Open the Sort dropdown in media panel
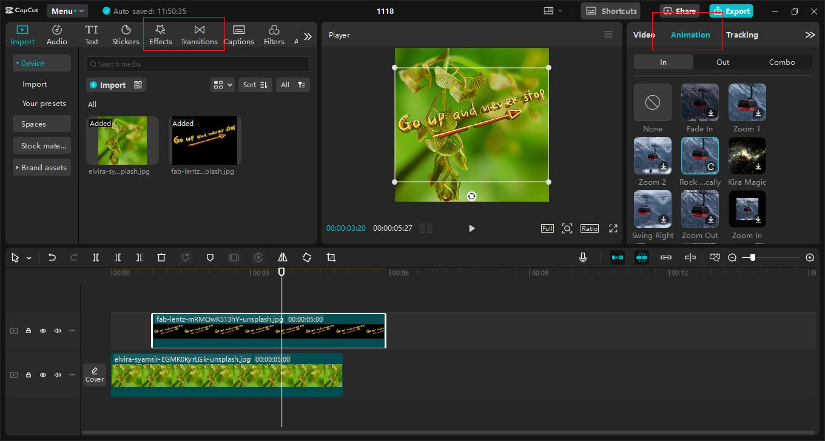Image resolution: width=825 pixels, height=441 pixels. tap(255, 85)
